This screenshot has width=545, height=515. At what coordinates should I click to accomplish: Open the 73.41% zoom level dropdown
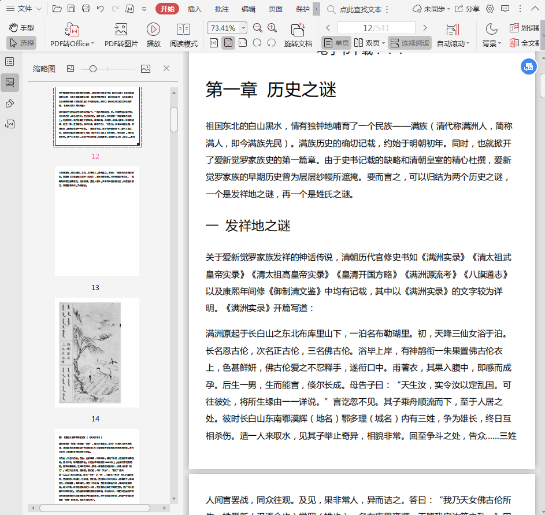pyautogui.click(x=243, y=28)
